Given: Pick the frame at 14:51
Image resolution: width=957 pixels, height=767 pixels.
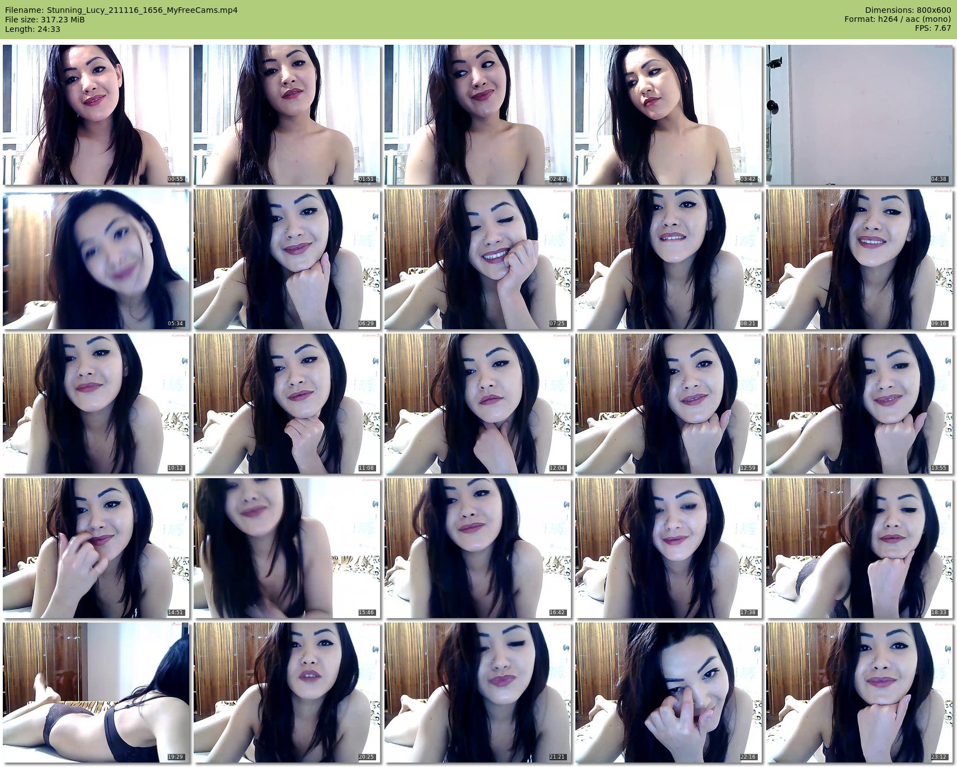Looking at the screenshot, I should pos(96,548).
